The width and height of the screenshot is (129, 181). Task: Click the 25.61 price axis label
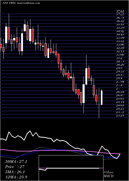click(120, 99)
